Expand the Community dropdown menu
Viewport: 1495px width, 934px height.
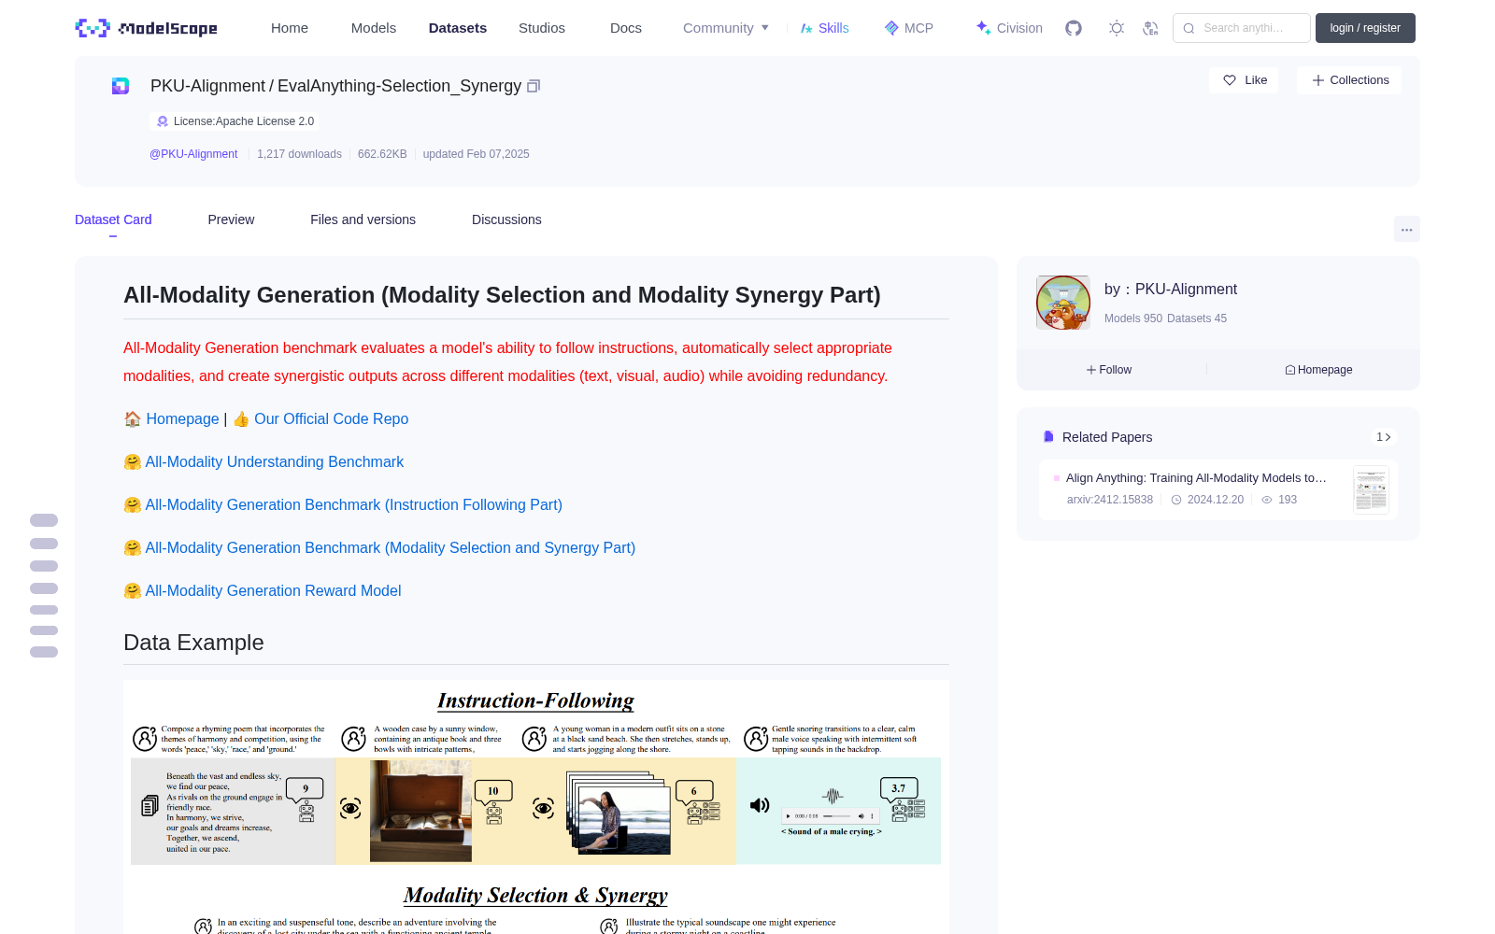726,28
